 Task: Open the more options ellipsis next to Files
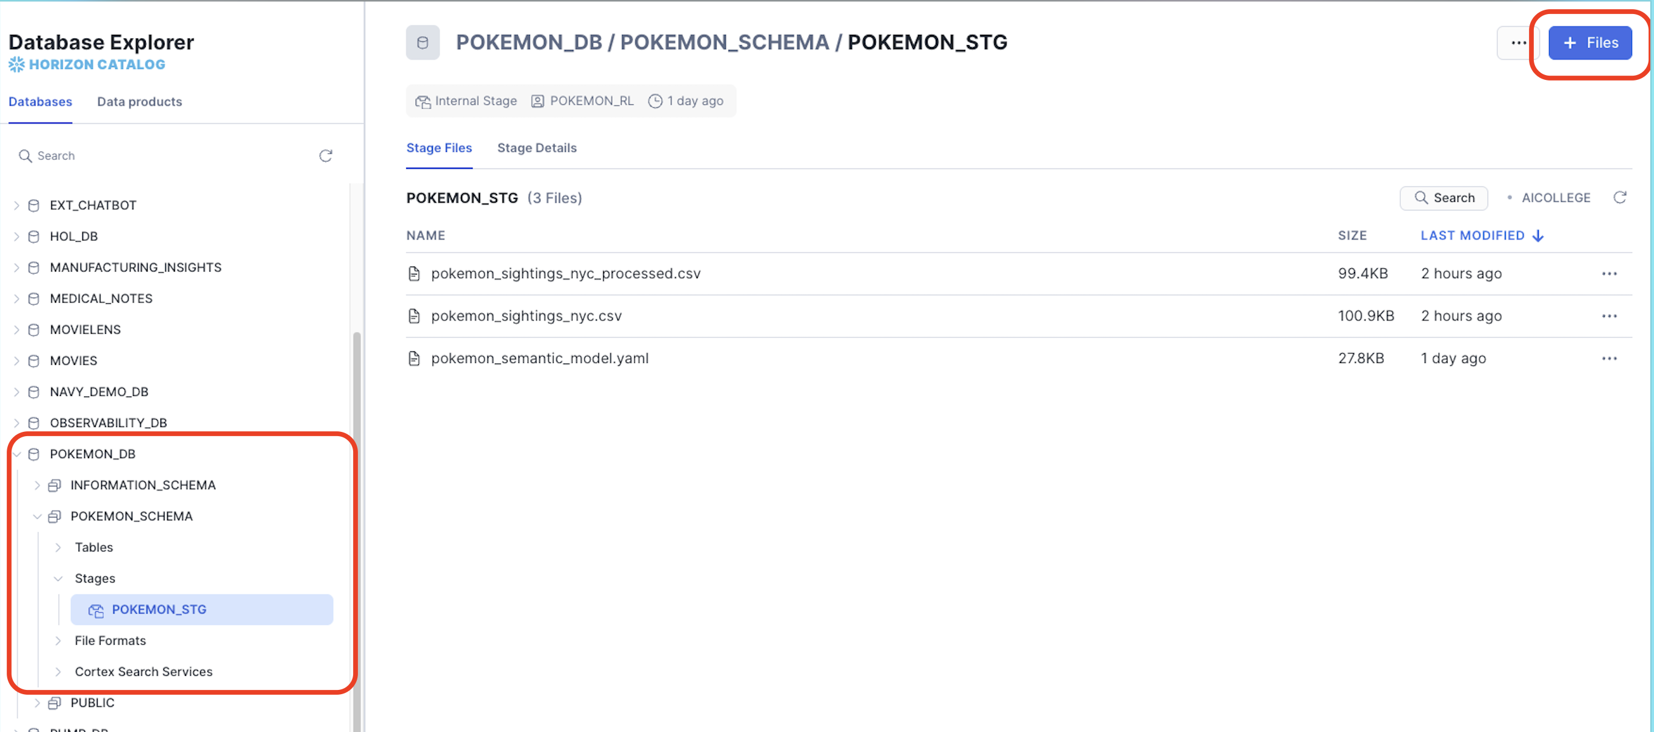pos(1518,43)
